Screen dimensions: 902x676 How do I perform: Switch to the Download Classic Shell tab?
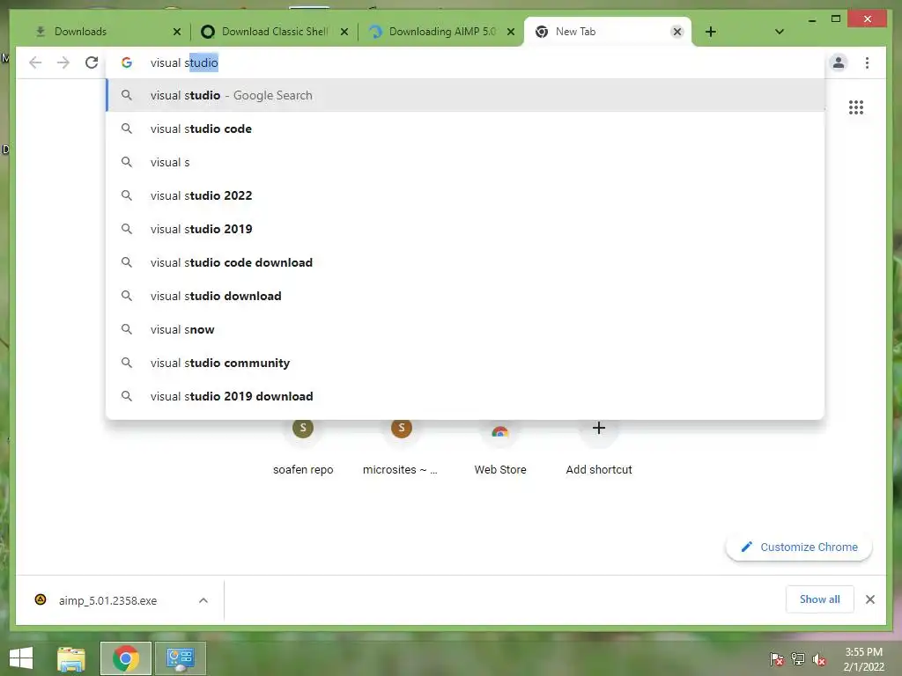click(x=275, y=32)
